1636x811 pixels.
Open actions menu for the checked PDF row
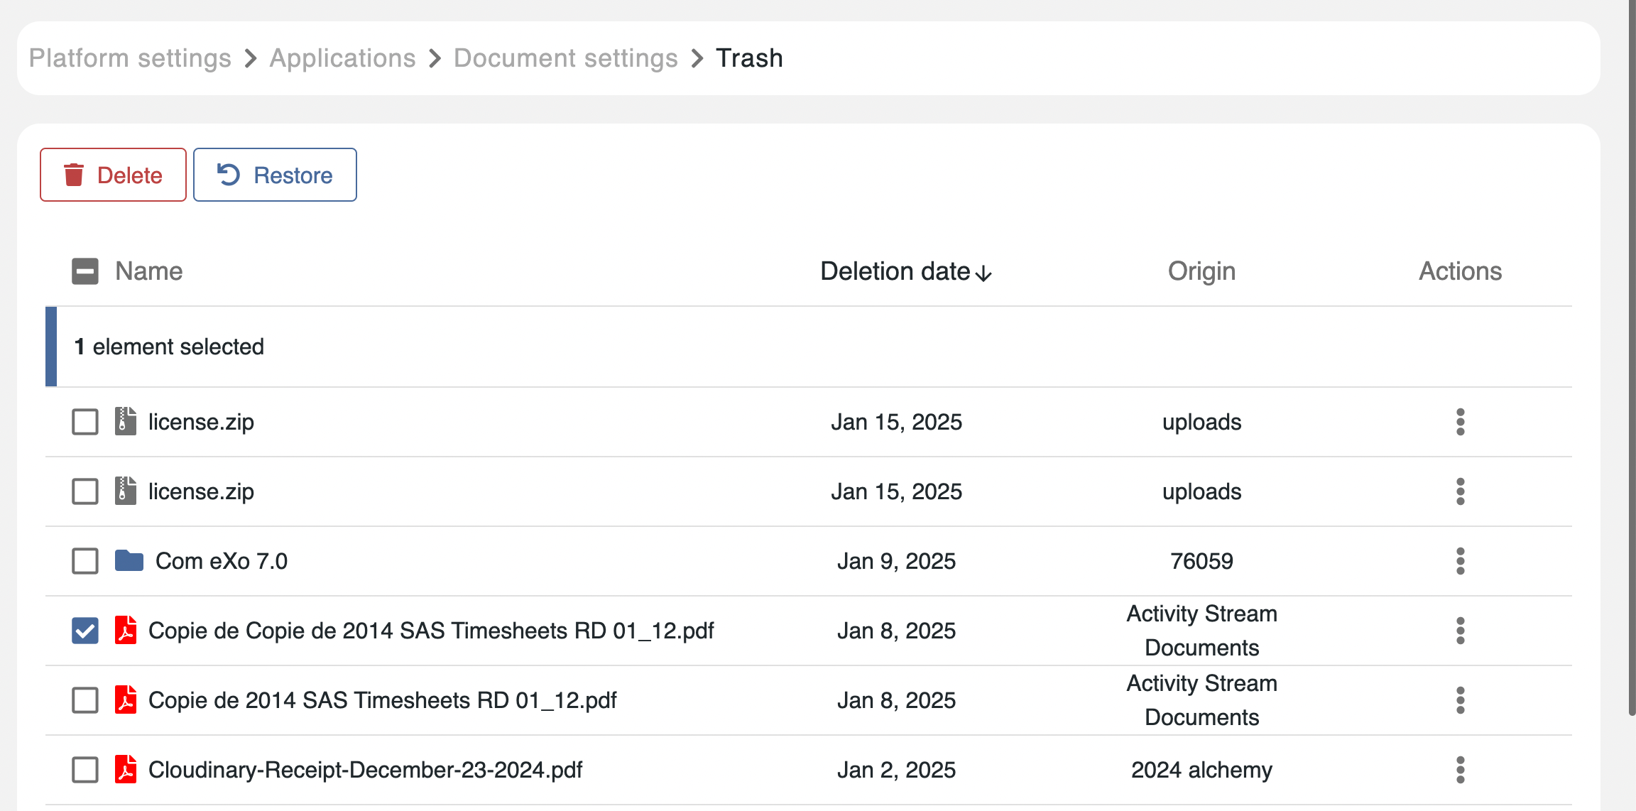[1460, 631]
